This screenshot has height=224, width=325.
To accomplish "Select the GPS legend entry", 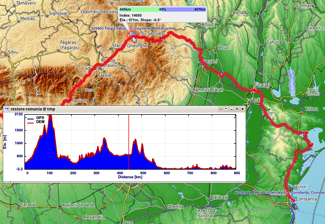I will [36, 118].
